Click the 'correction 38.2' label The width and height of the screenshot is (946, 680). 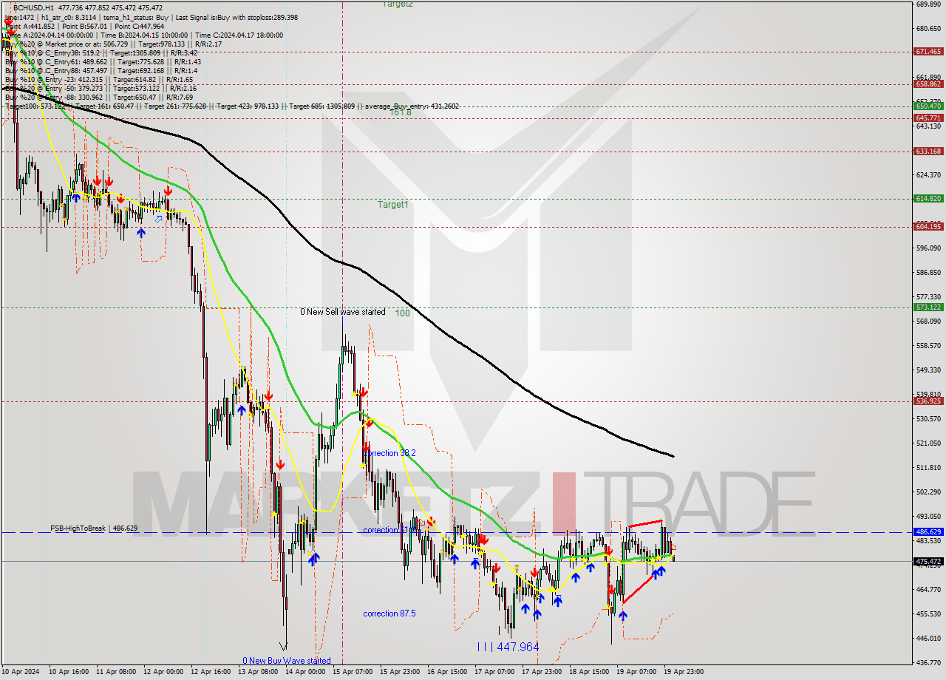click(389, 453)
